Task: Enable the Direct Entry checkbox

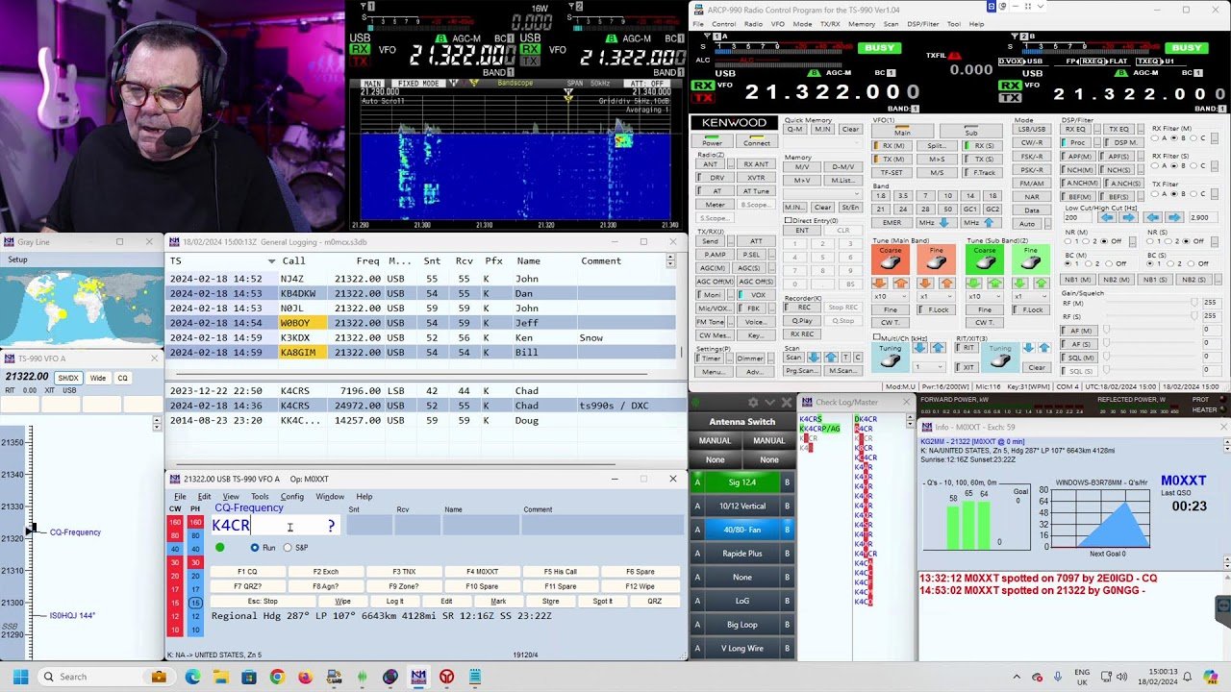Action: tap(788, 220)
